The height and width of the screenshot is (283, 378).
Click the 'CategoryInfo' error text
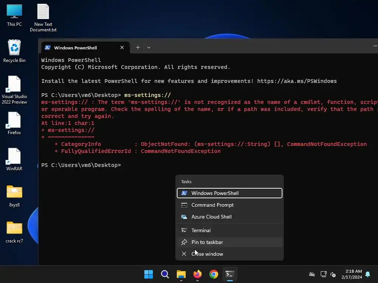click(81, 144)
